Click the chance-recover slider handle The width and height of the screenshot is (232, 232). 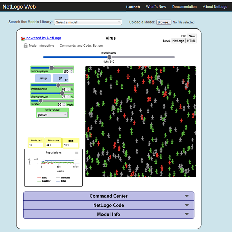pyautogui.click(x=62, y=93)
